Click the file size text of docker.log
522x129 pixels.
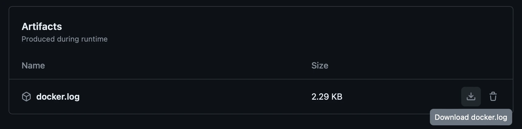pyautogui.click(x=327, y=97)
